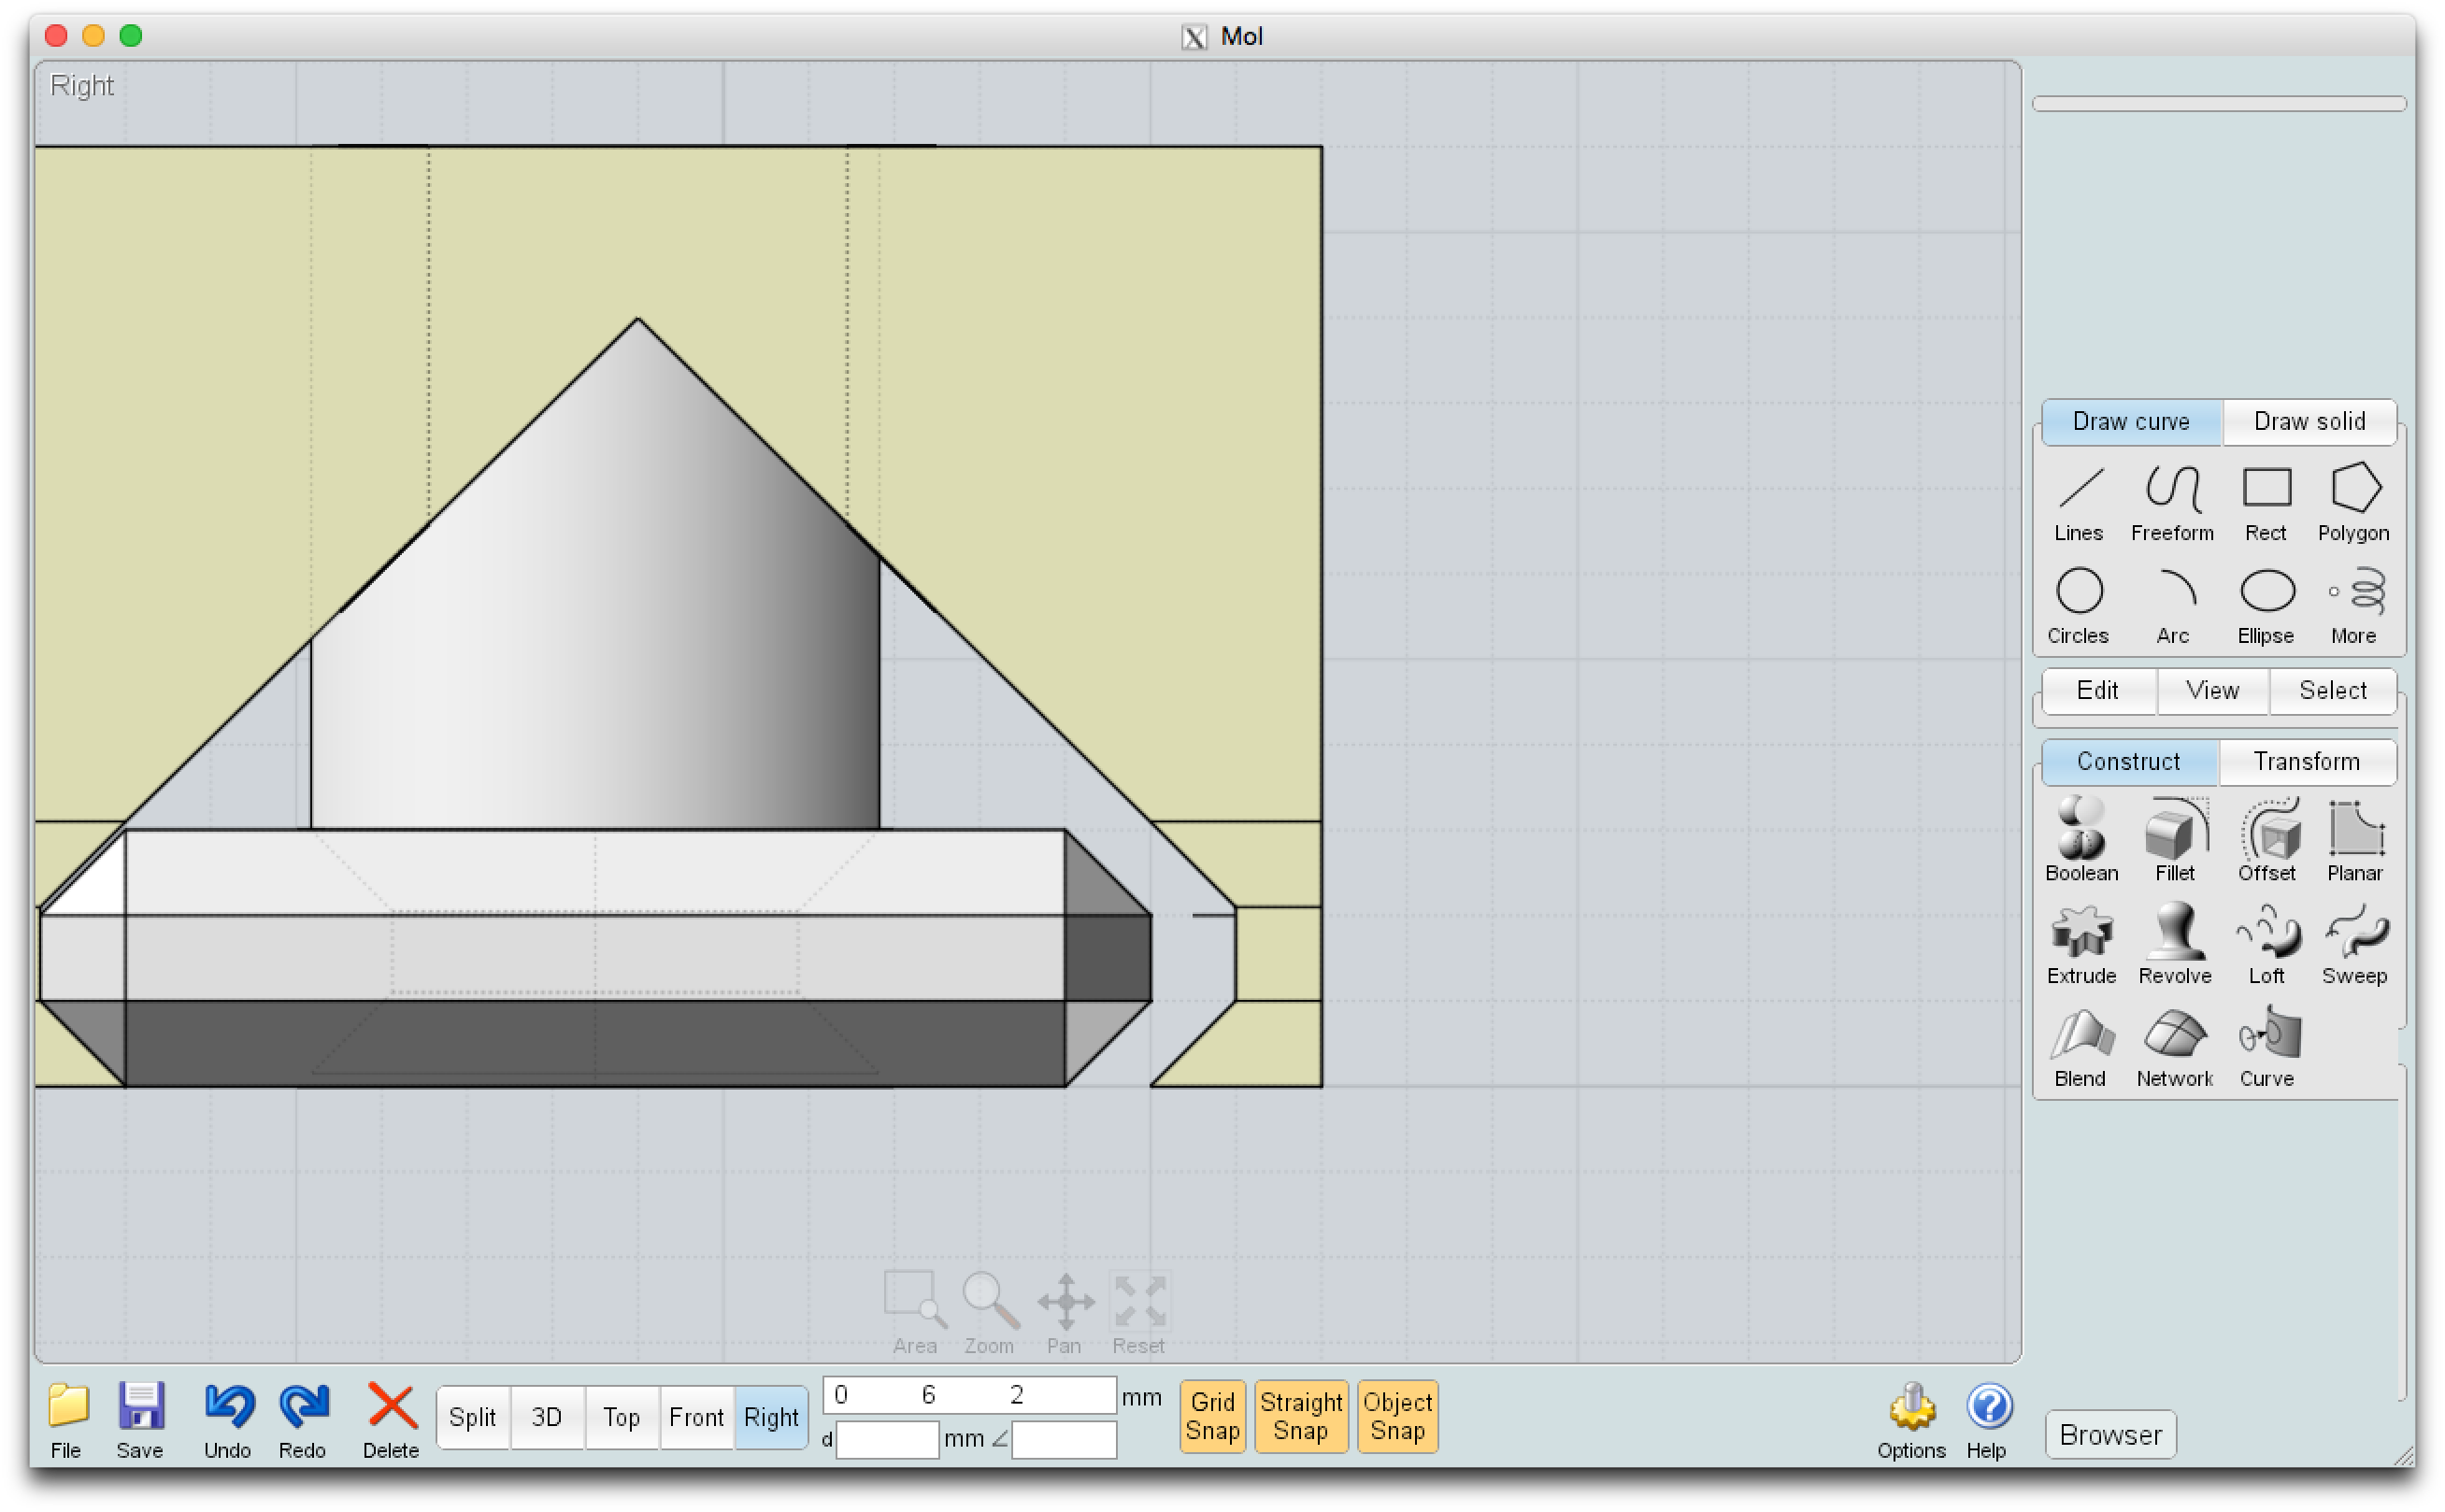This screenshot has width=2445, height=1512.
Task: Activate the Zoom viewport control
Action: (x=989, y=1313)
